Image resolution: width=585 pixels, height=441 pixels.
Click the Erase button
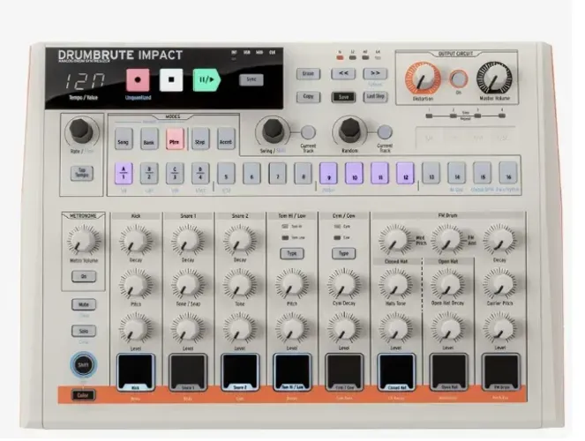click(308, 74)
